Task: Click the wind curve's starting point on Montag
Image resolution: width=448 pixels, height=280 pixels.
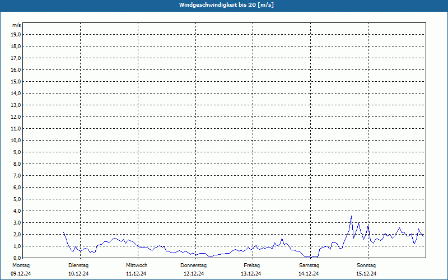Action: [x=63, y=232]
